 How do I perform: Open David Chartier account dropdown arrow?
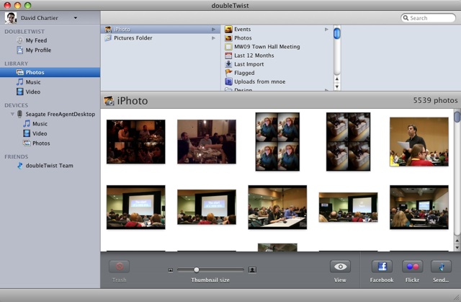[x=76, y=18]
